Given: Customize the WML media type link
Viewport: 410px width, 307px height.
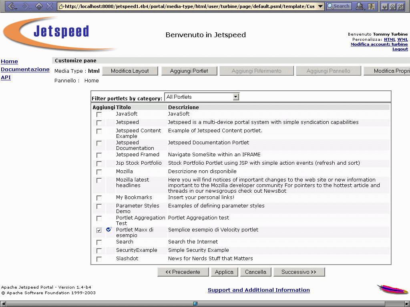Looking at the screenshot, I should click(403, 39).
